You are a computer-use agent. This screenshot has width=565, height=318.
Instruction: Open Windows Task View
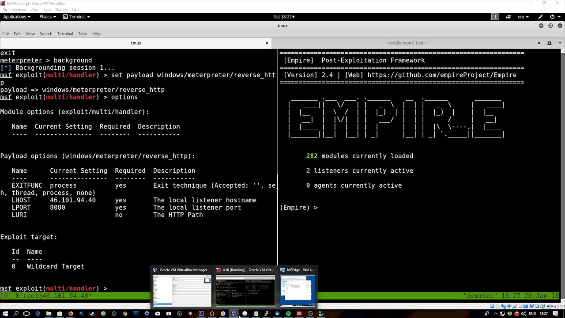point(26,314)
